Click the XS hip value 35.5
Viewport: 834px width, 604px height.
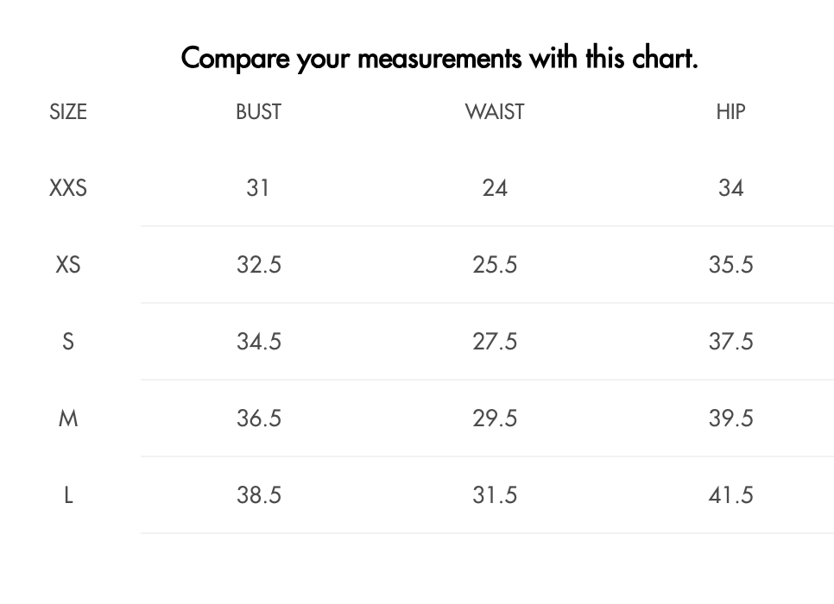click(x=730, y=265)
